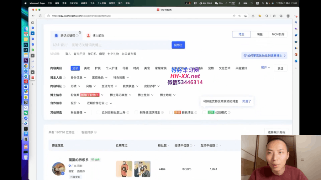The height and width of the screenshot is (180, 321).
Task: Switch to the 博主昵称 search tab
Action: pyautogui.click(x=95, y=36)
